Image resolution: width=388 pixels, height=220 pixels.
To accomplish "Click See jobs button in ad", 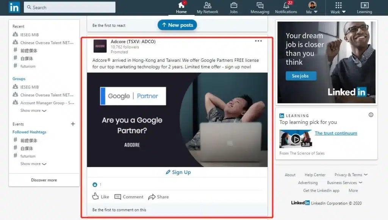I will tap(301, 76).
